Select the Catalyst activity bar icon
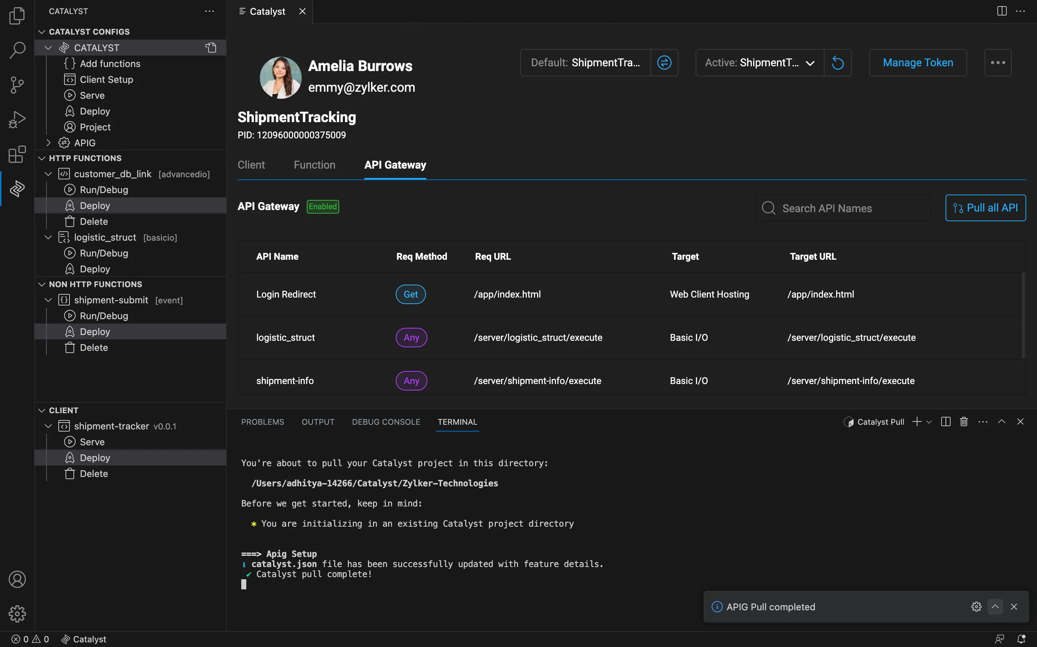Screen dimensions: 1037x647 17,189
